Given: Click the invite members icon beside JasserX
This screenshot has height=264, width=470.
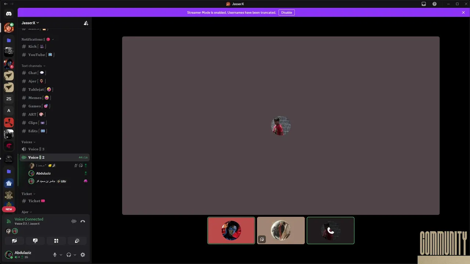Looking at the screenshot, I should pos(86,23).
